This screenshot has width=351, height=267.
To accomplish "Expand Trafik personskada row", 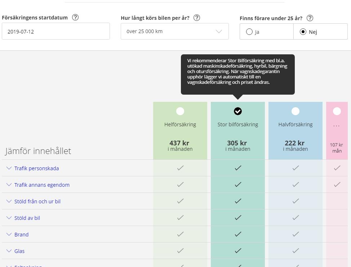I will 36,168.
